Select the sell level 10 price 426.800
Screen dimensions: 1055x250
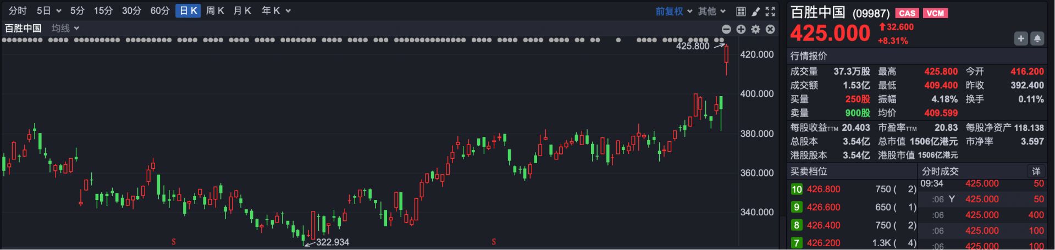823,189
